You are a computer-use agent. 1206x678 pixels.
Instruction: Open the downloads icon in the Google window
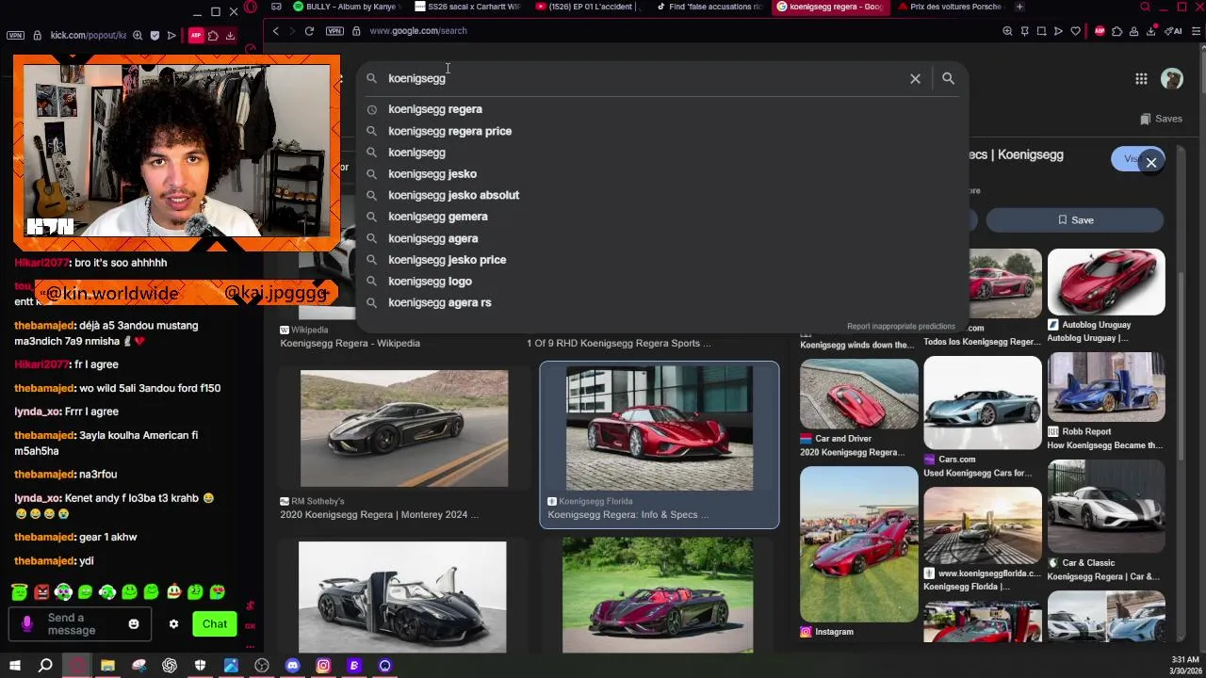tap(1151, 31)
